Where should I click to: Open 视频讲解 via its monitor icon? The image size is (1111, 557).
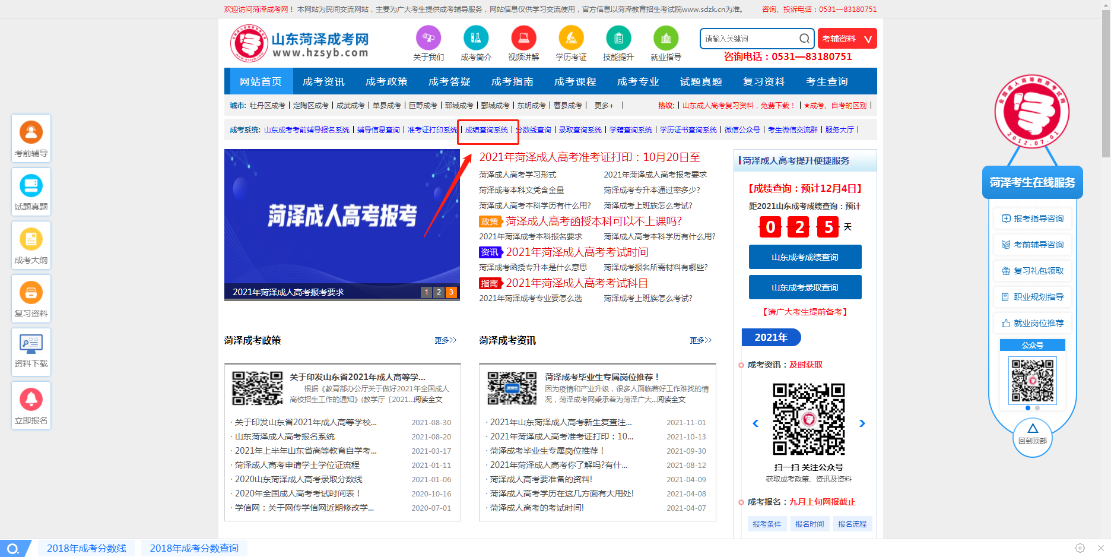[x=523, y=38]
